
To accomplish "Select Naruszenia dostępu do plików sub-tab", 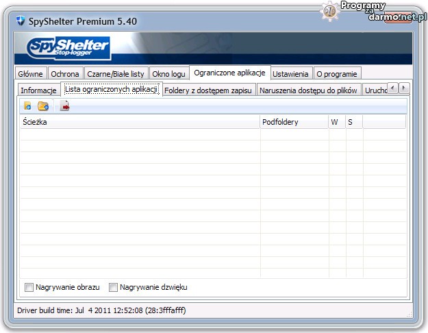I will [308, 90].
